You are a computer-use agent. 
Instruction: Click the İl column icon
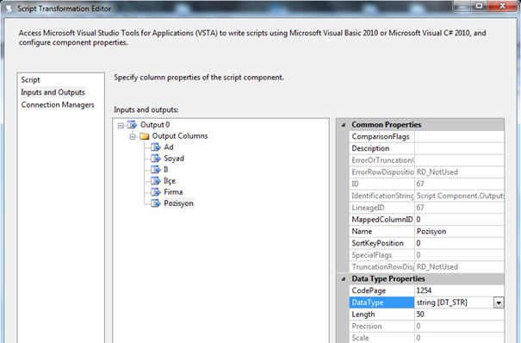[x=156, y=170]
